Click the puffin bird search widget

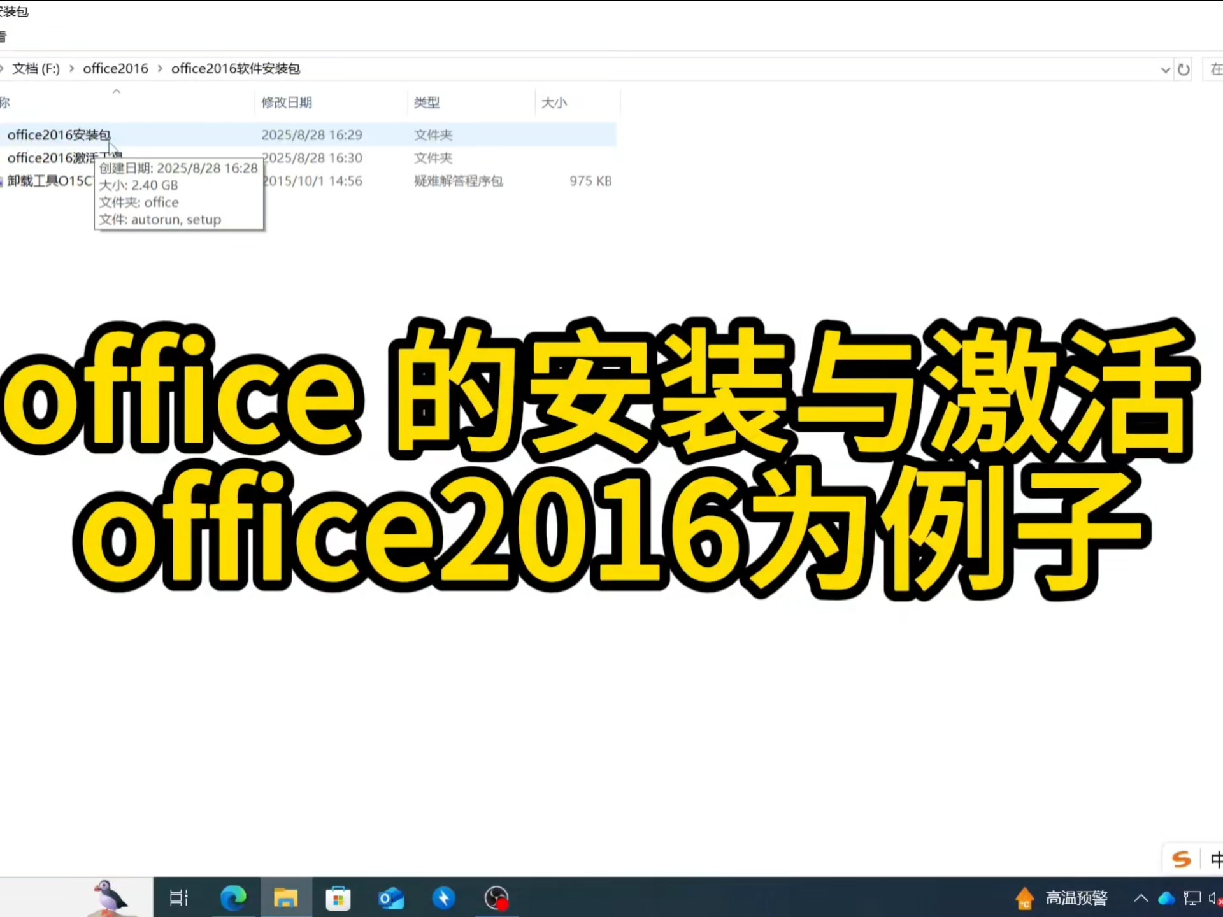click(110, 897)
